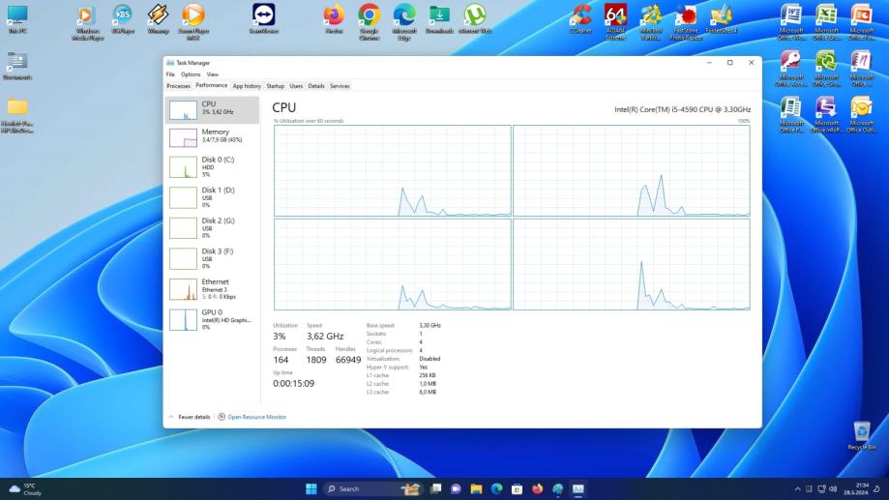
Task: Maximize the Task Manager window
Action: (729, 63)
